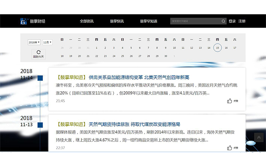This screenshot has height=166, width=266.
Task: Click the 注册 link
Action: [x=242, y=21]
